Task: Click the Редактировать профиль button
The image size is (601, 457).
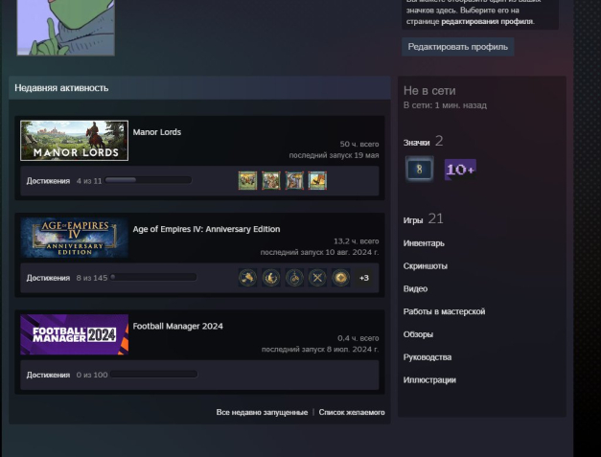Action: point(457,47)
